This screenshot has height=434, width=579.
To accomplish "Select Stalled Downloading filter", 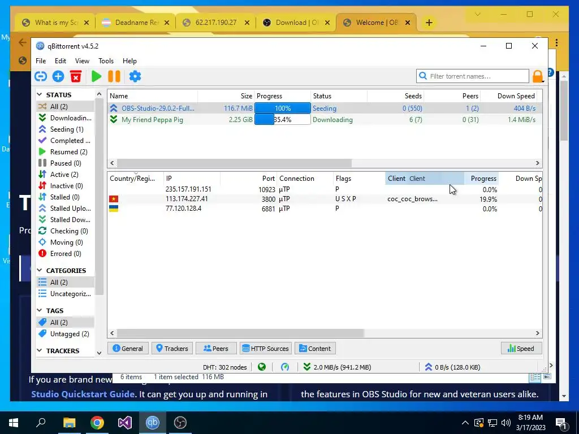I will (66, 220).
